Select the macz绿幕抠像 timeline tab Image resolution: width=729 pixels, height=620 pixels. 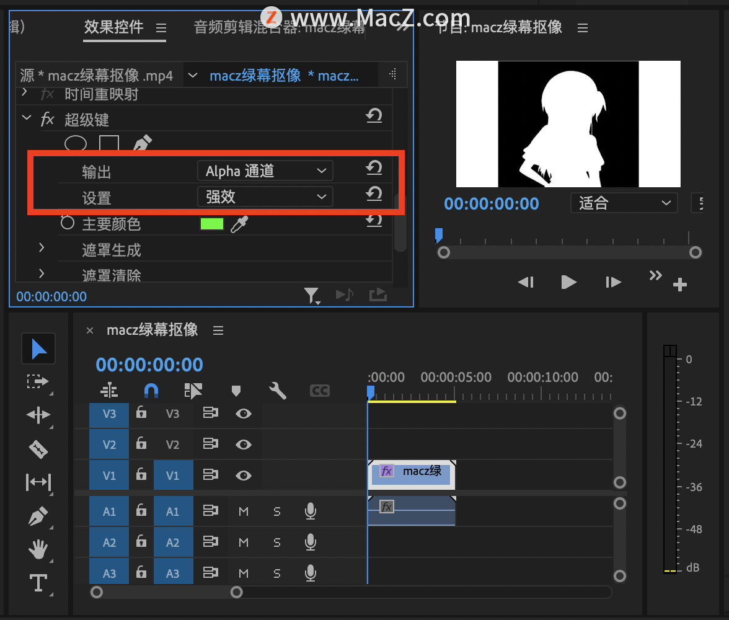[152, 330]
